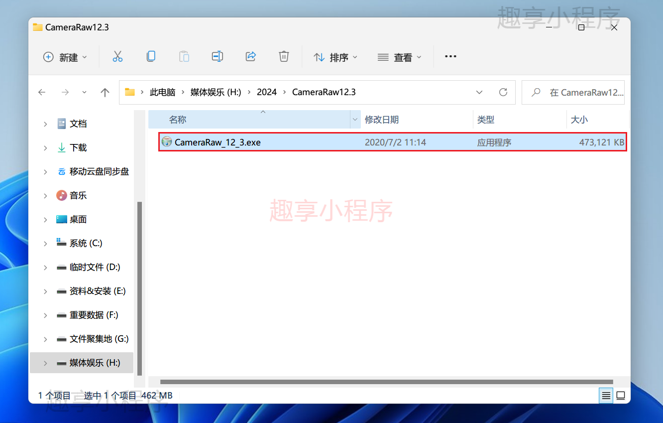663x423 pixels.
Task: Click the Rename icon in toolbar
Action: [x=217, y=57]
